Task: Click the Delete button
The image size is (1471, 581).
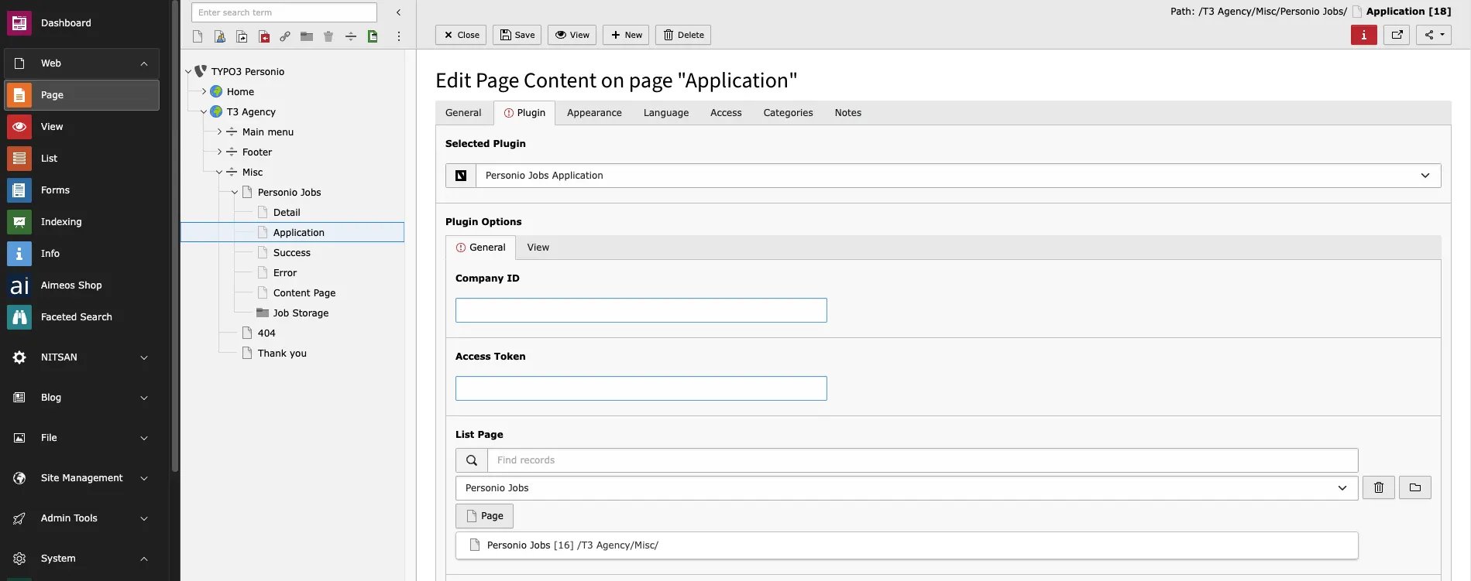Action: (x=683, y=35)
